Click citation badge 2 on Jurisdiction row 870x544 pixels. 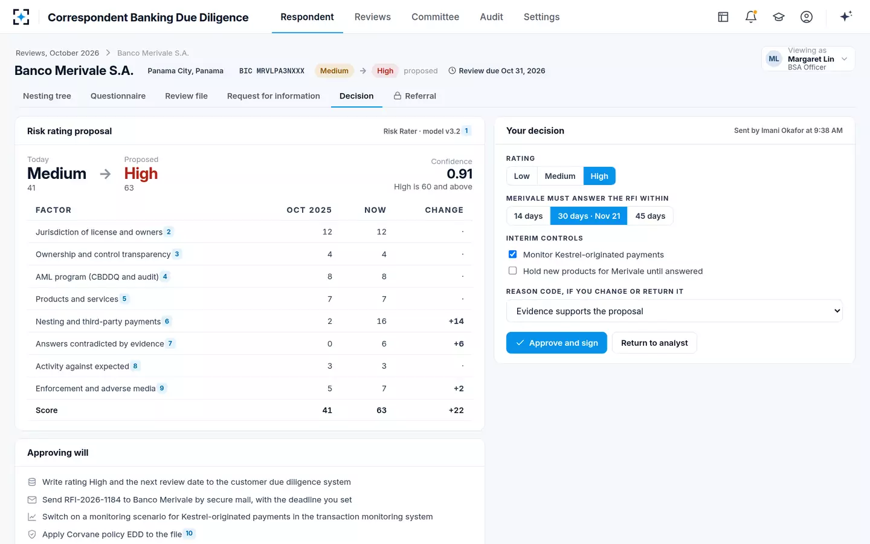click(x=169, y=232)
